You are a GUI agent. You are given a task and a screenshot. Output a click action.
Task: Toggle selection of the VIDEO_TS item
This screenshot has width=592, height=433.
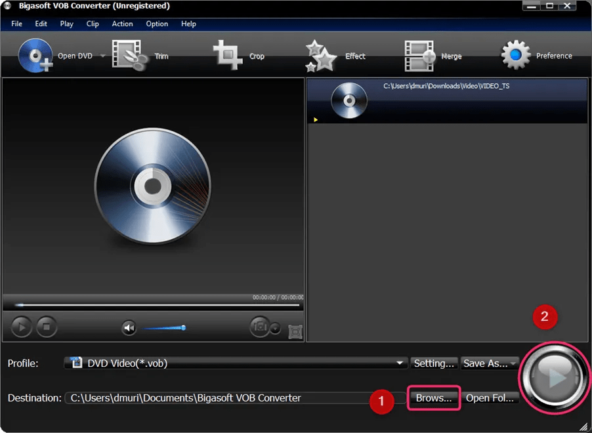[x=446, y=100]
